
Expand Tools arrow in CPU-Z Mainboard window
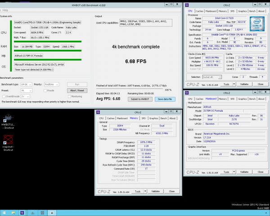tap(234, 172)
